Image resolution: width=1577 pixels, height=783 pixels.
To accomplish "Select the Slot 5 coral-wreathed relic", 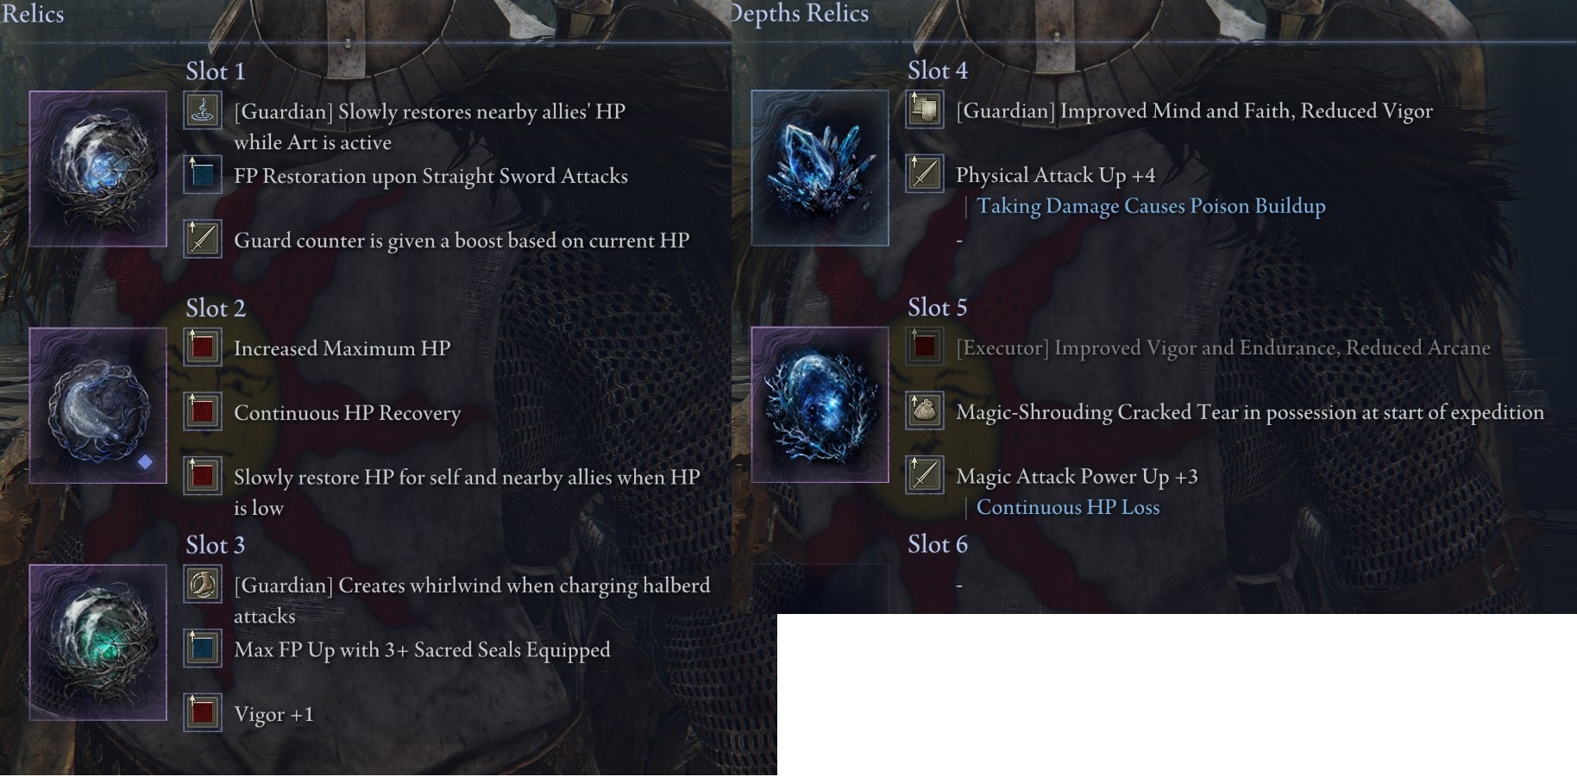I will coord(820,404).
